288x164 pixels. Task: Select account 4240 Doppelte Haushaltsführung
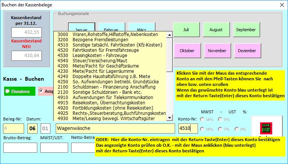(x=110, y=76)
